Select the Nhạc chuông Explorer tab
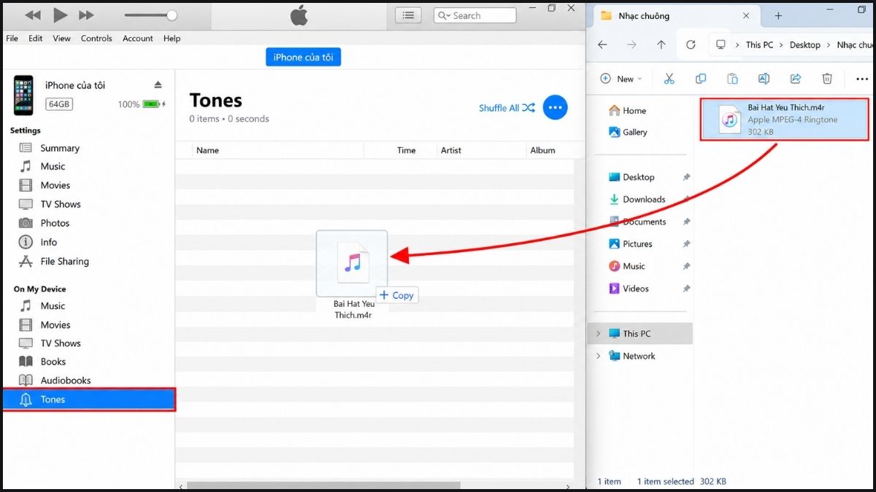The image size is (876, 492). coord(675,15)
